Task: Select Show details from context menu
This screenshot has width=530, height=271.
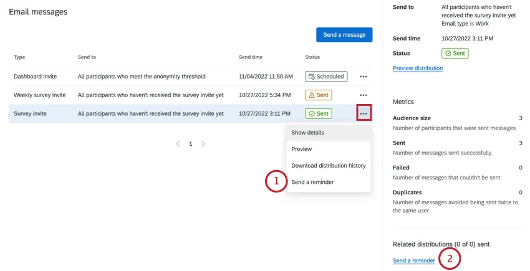Action: tap(307, 133)
